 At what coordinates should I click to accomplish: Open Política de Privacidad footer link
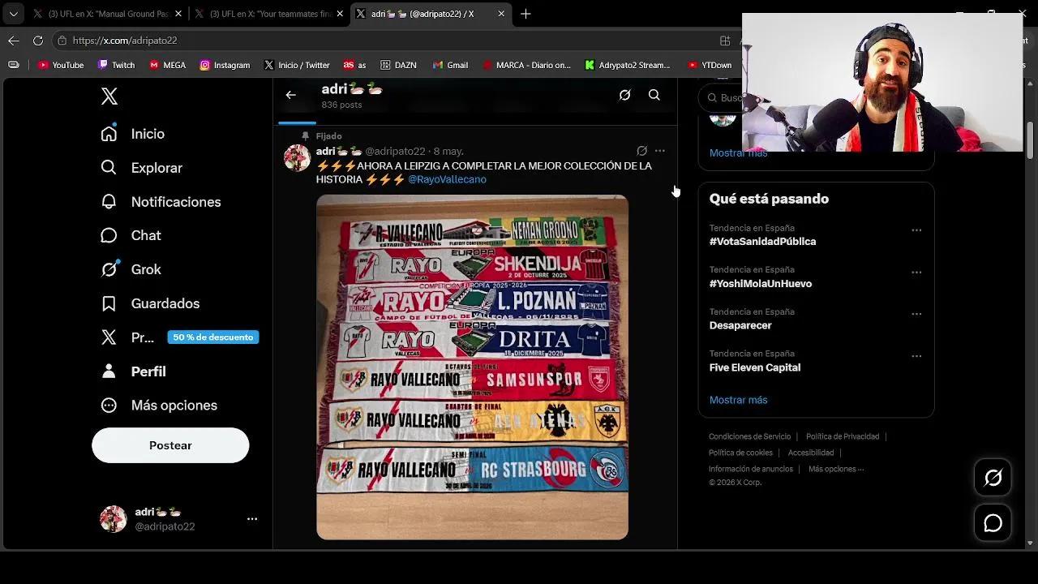(843, 436)
